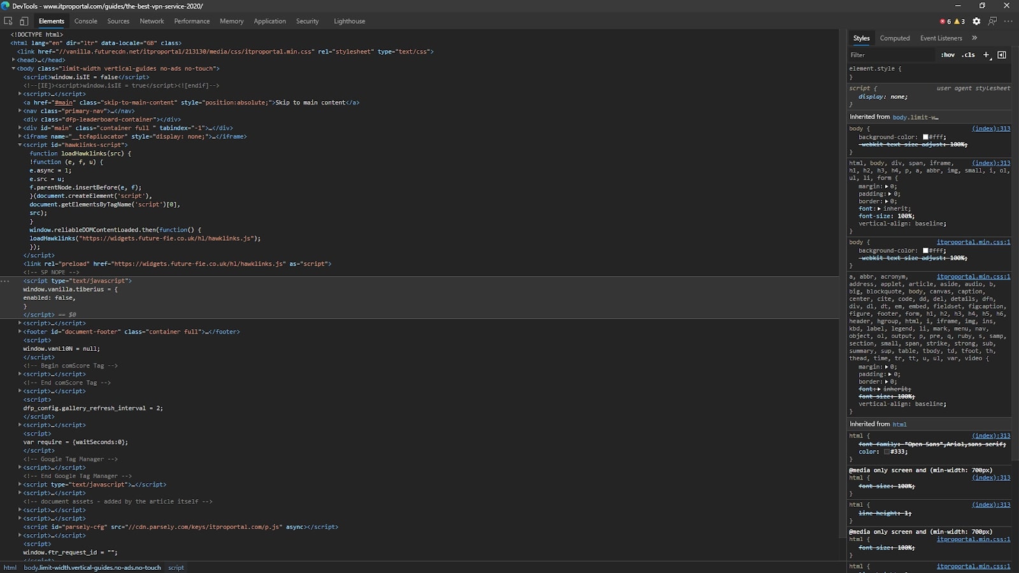Viewport: 1019px width, 573px height.
Task: Select the inspect element tool
Action: [x=8, y=21]
